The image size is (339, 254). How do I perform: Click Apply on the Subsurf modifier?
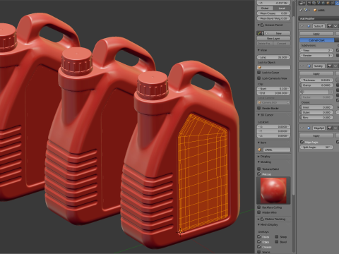[x=316, y=34]
